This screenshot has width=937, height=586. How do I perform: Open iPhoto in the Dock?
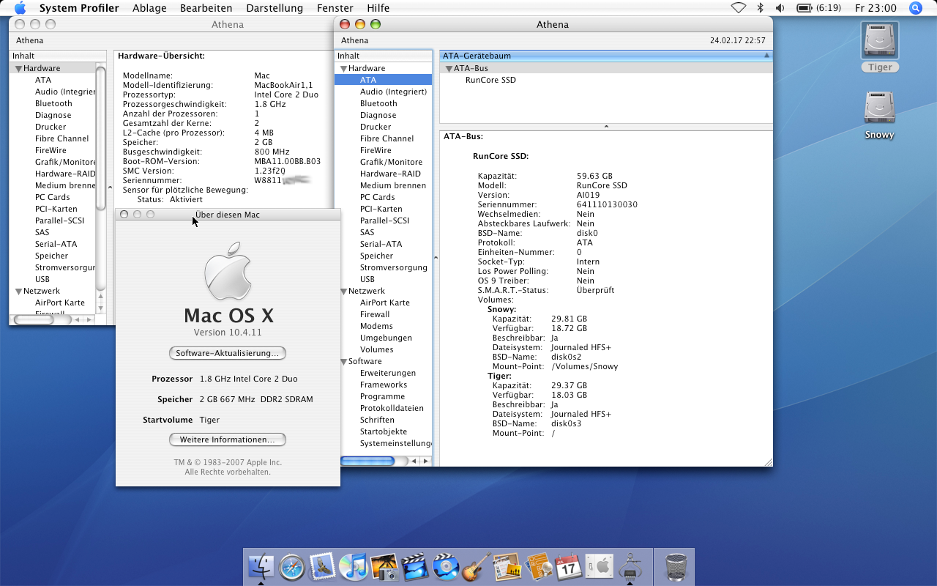pyautogui.click(x=384, y=566)
